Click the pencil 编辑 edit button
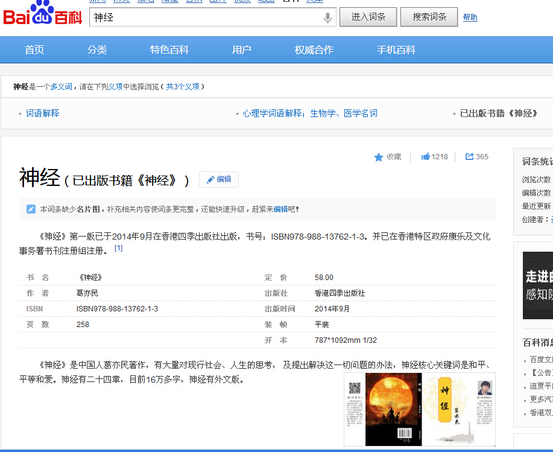Screen dimensions: 553x452 219,179
